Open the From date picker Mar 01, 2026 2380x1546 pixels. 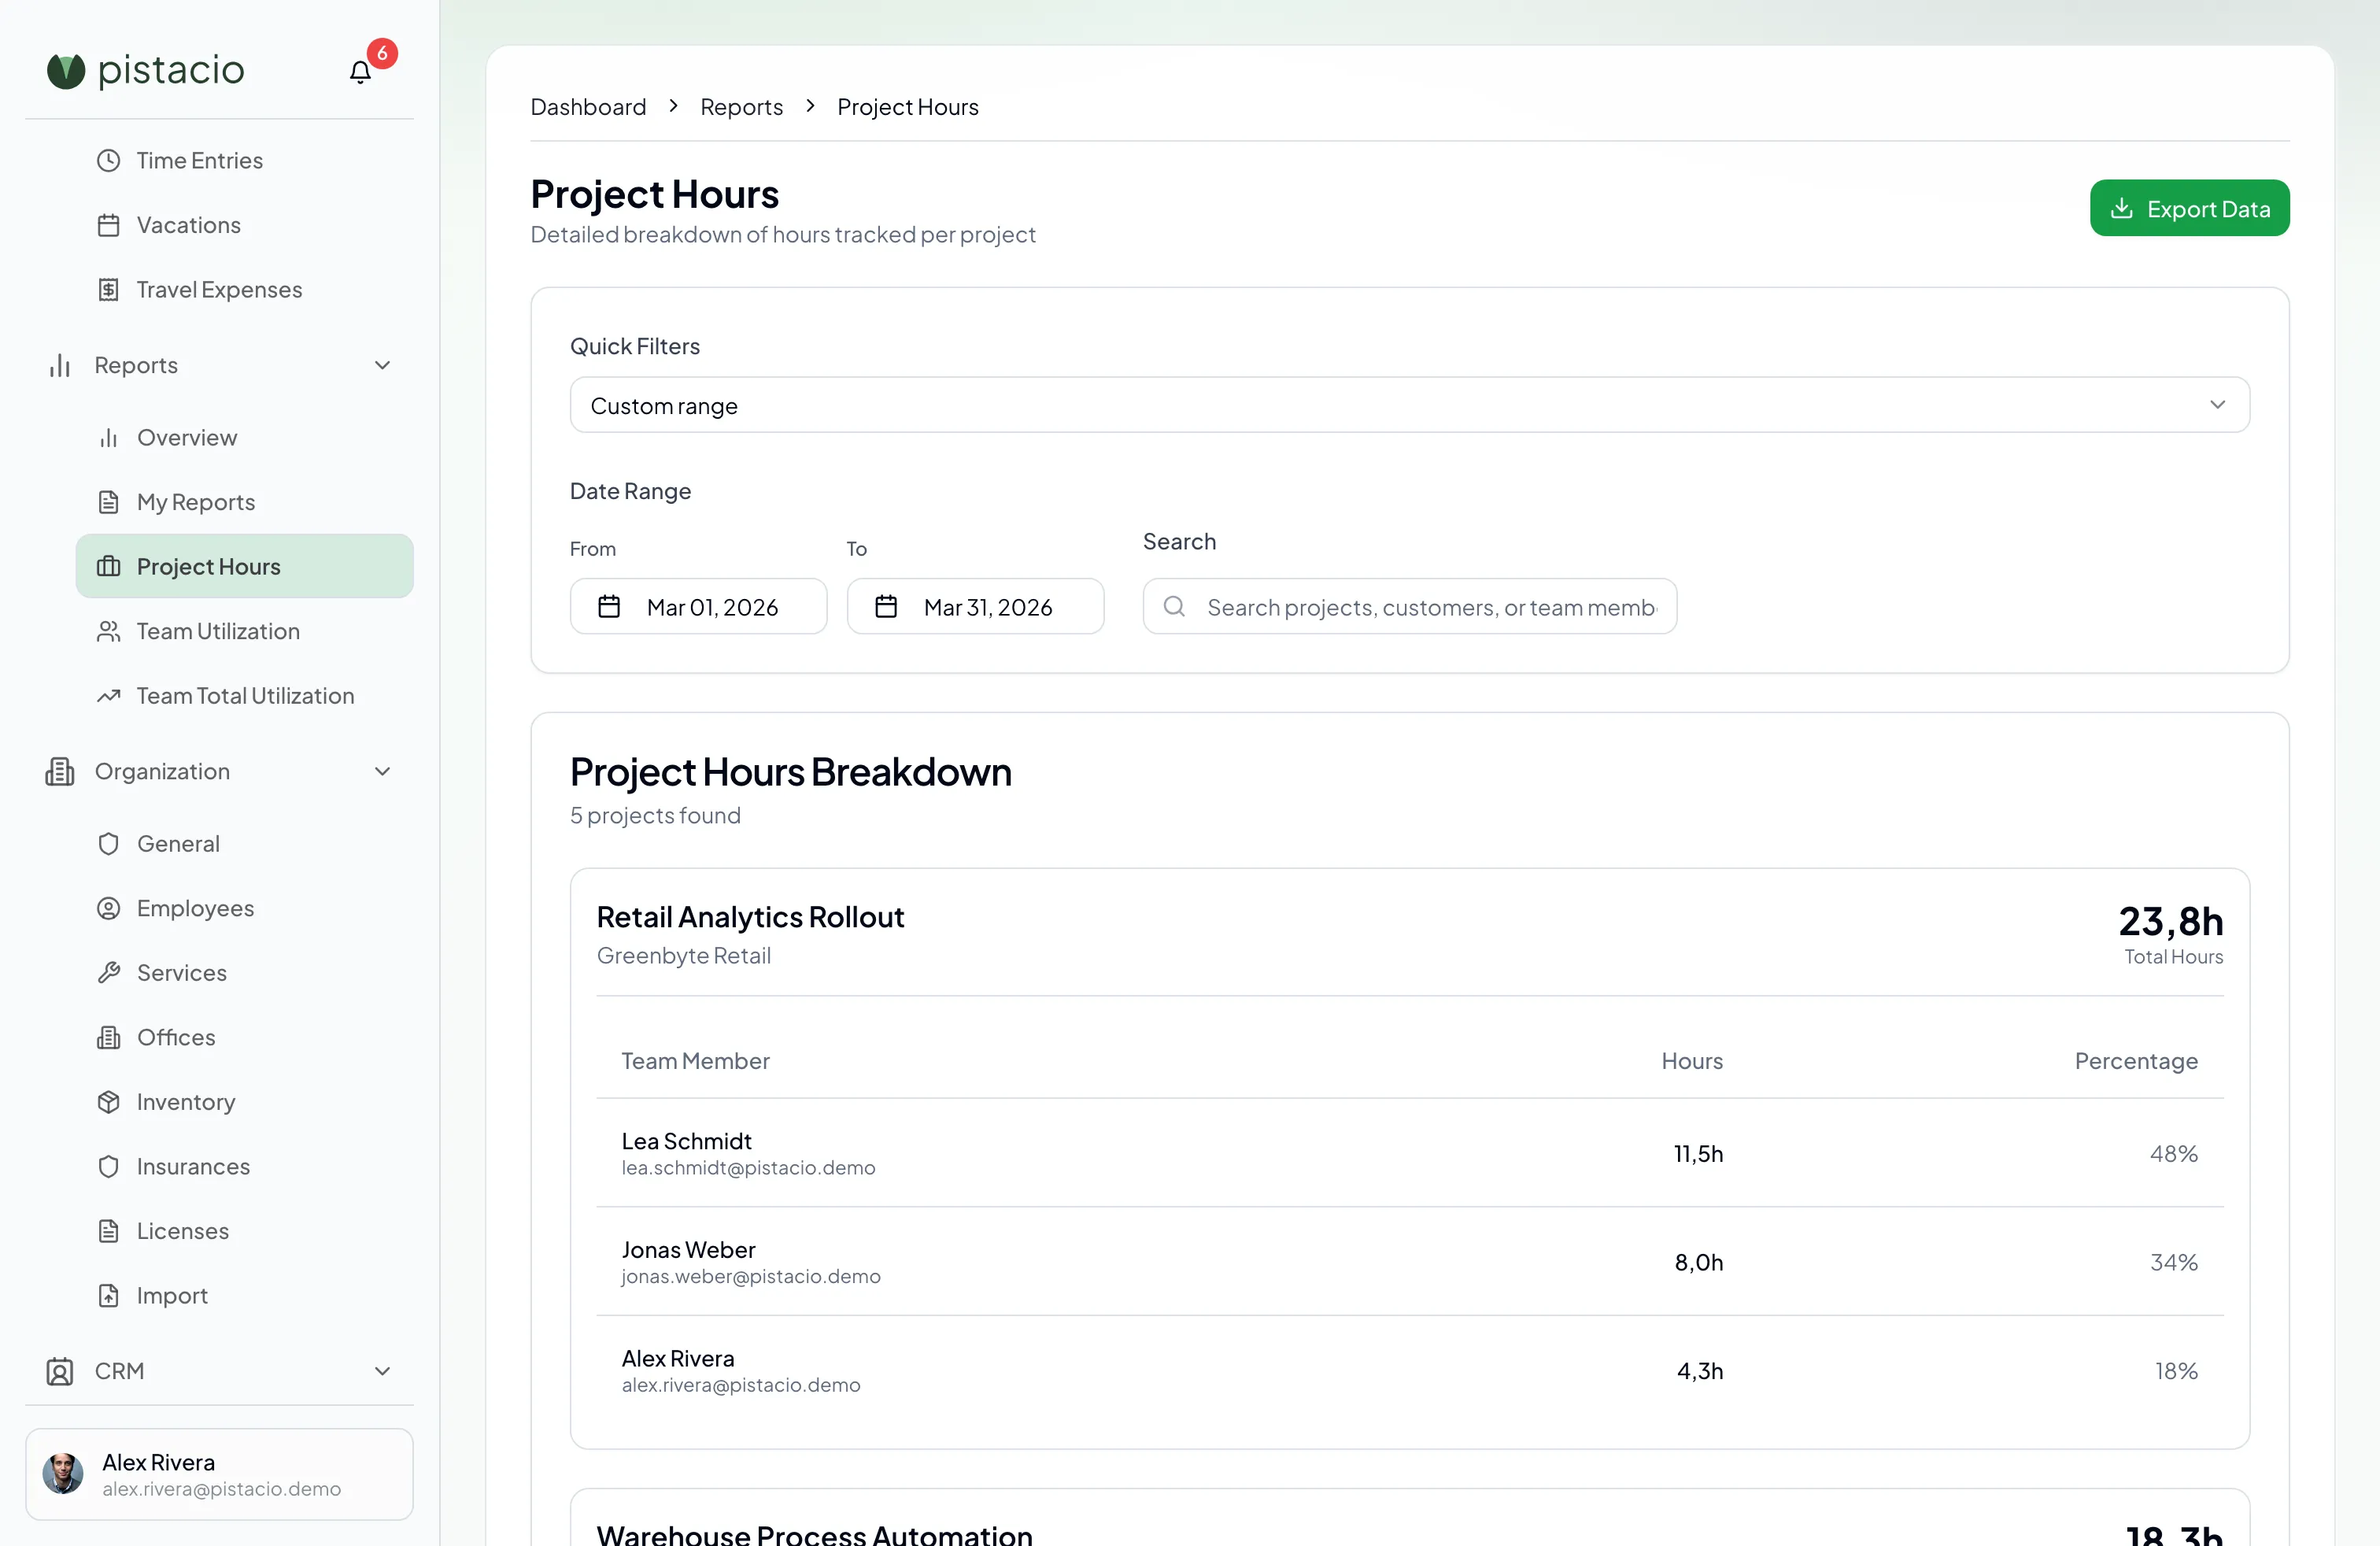[x=698, y=606]
